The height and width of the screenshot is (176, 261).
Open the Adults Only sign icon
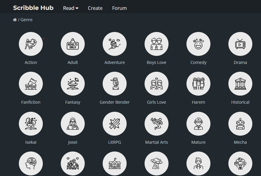[x=73, y=44]
